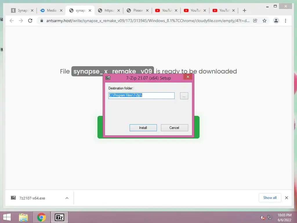Open the Windows Start menu
Viewport: 297px width, 223px height.
[x=7, y=217]
